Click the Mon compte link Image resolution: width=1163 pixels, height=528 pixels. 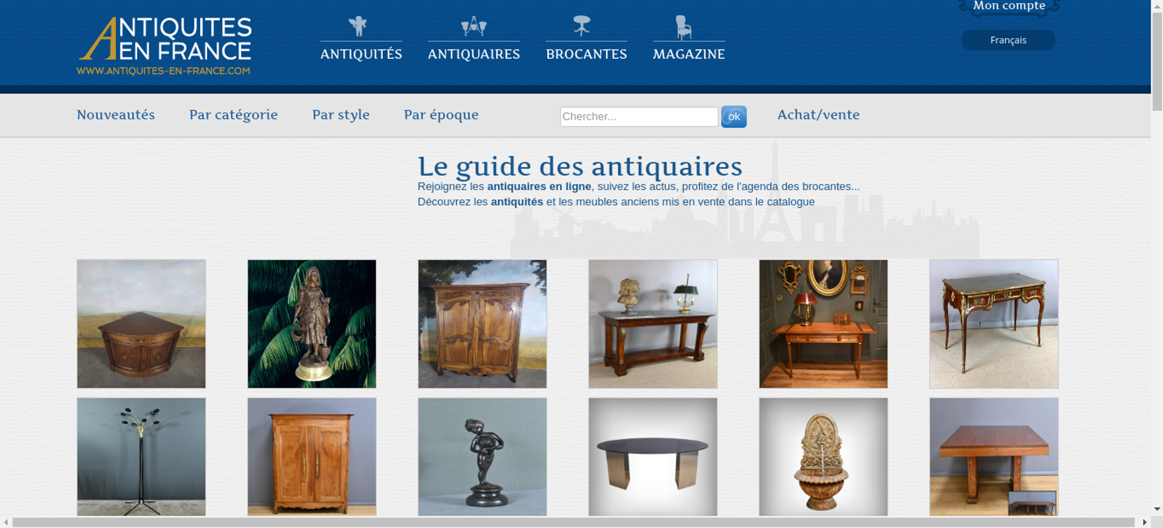point(1009,6)
